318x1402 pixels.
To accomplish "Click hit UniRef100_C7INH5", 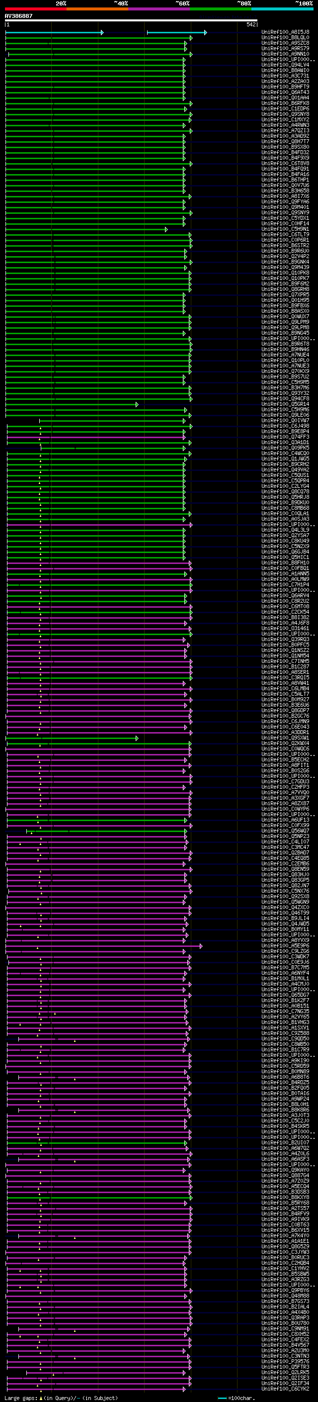I will click(285, 661).
